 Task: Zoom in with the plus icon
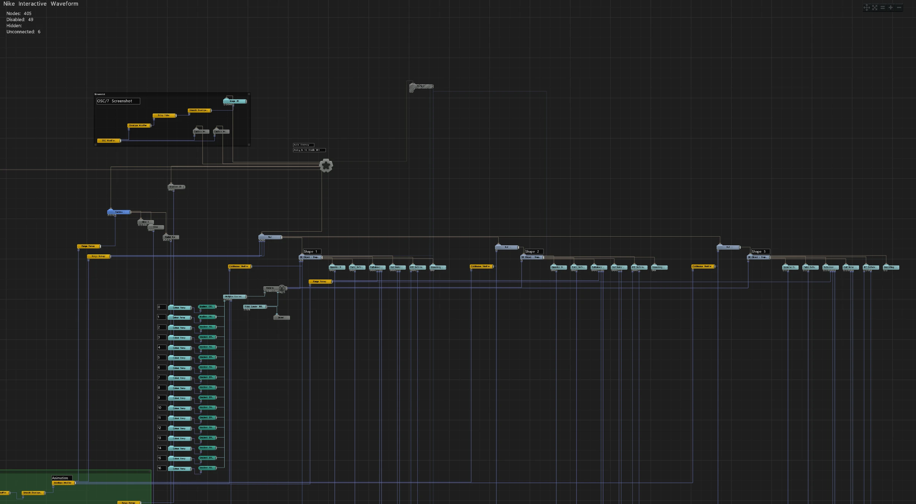pyautogui.click(x=891, y=8)
